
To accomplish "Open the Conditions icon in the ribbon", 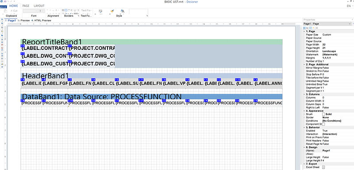I will 100,11.
